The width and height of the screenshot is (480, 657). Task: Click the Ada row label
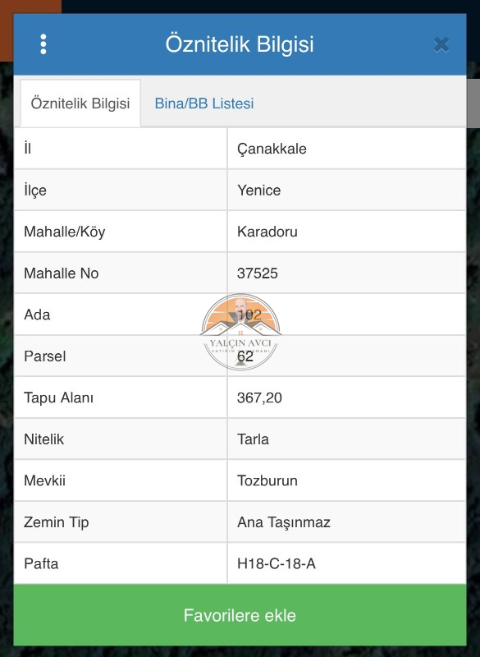37,315
